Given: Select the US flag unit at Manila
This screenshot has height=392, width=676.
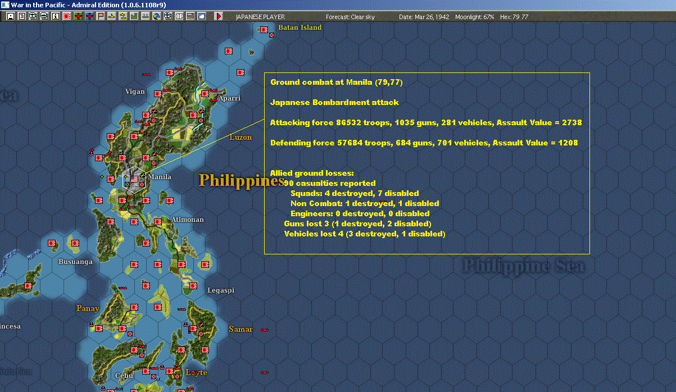Looking at the screenshot, I should point(134,180).
